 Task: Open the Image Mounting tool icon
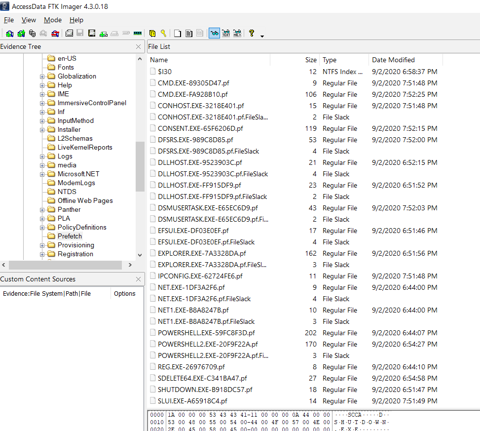[32, 34]
